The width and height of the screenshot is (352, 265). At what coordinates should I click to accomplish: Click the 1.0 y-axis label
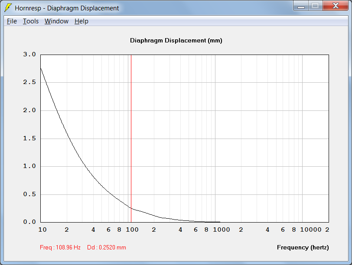[x=29, y=166]
